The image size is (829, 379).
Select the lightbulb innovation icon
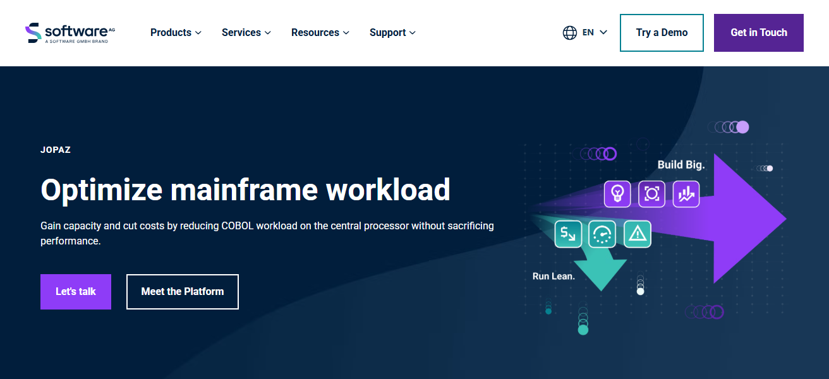[x=617, y=194]
